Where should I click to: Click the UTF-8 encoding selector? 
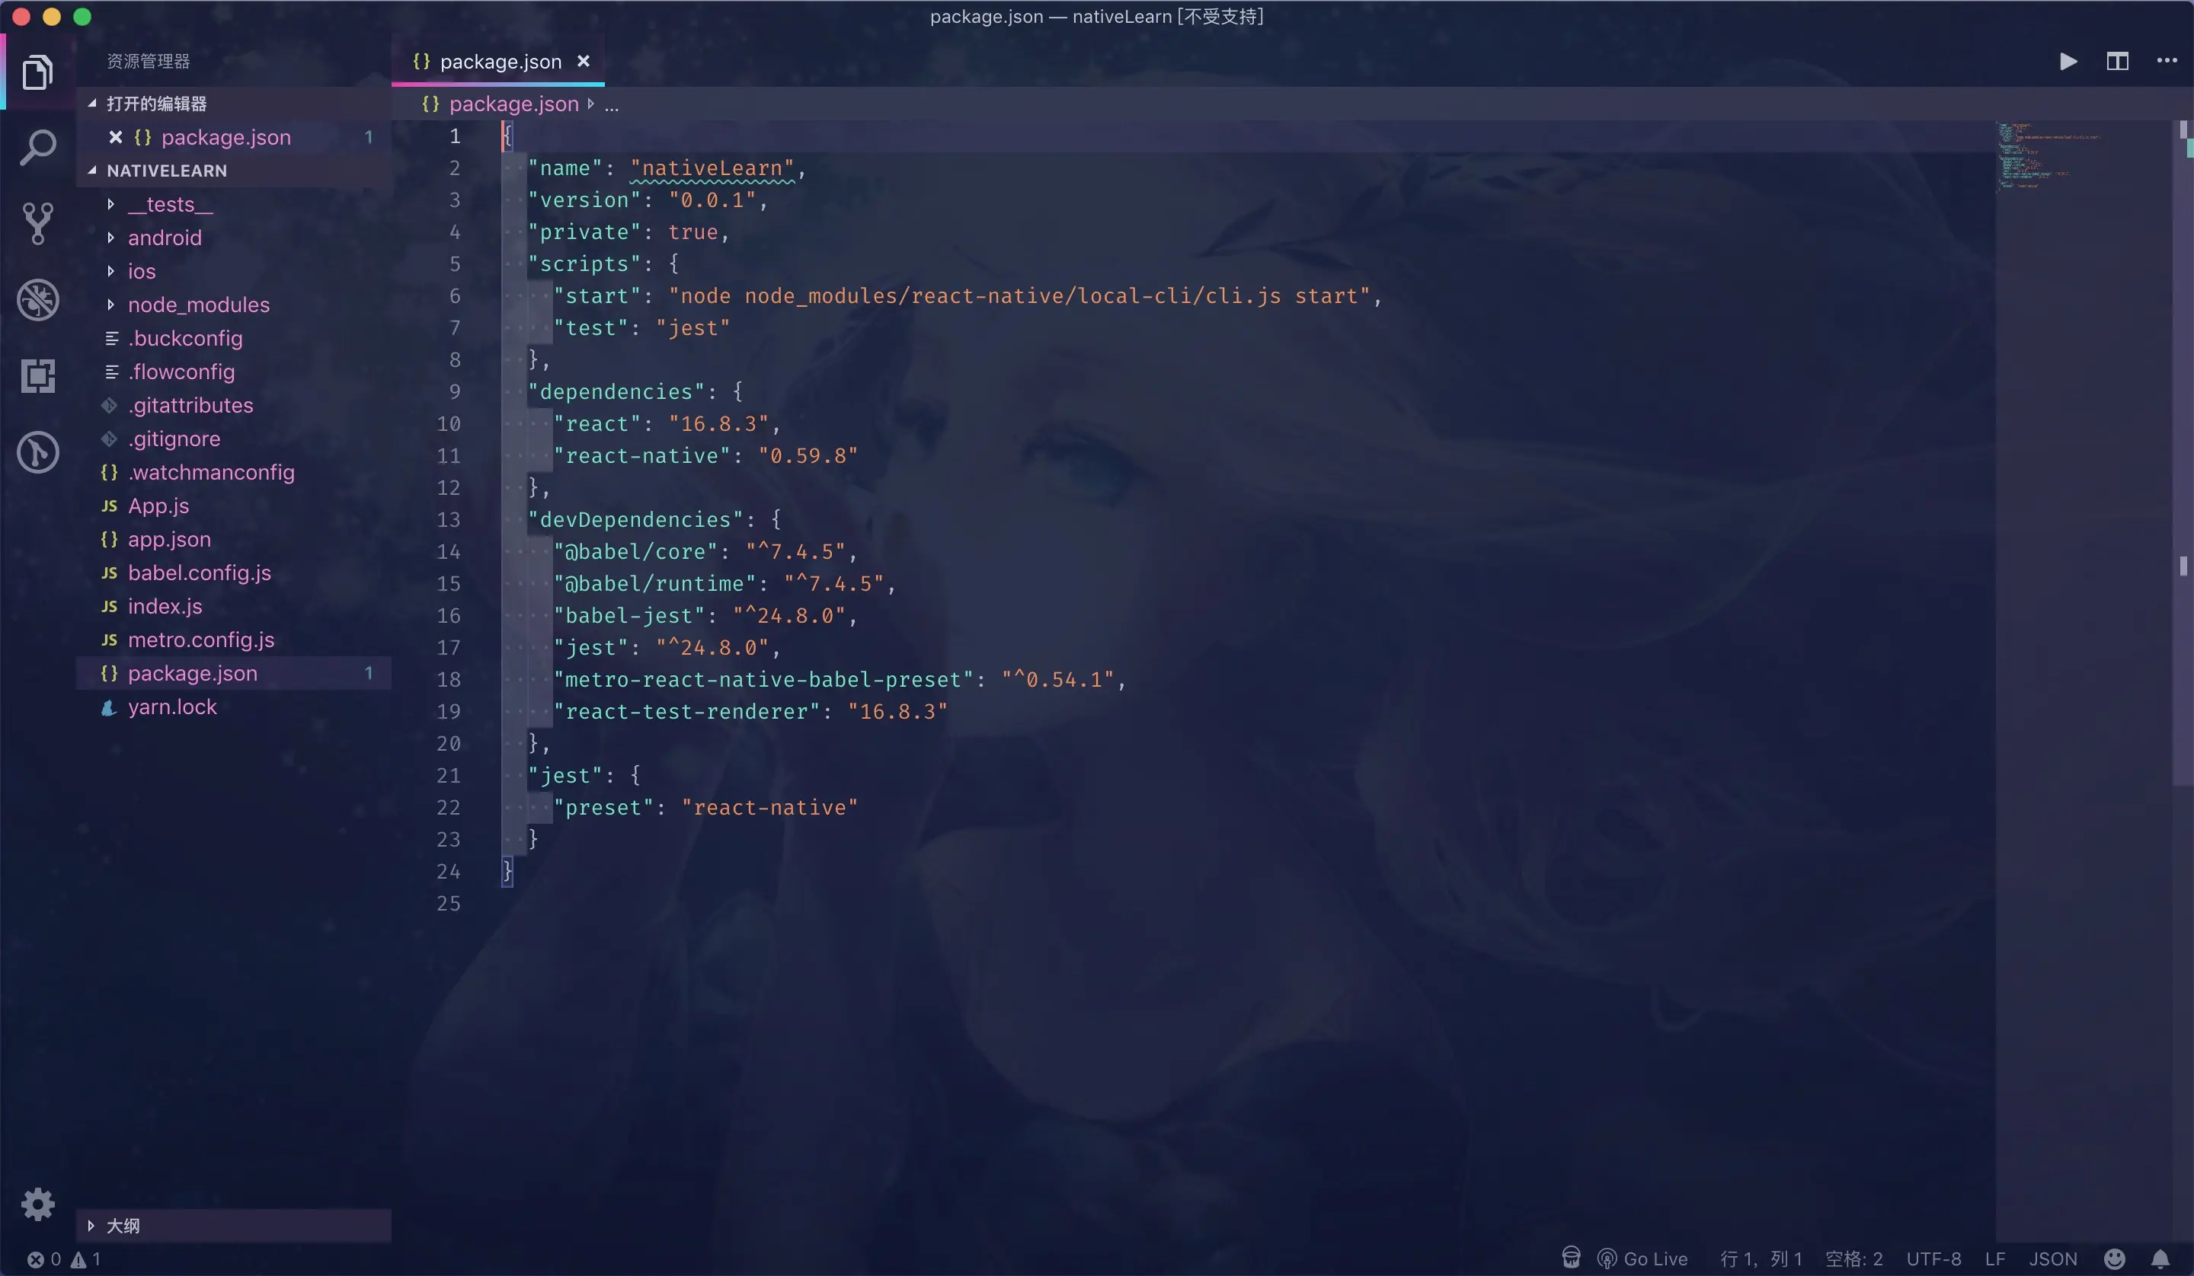pyautogui.click(x=1933, y=1258)
